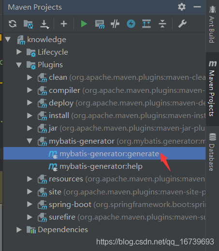
Task: Hide the Maven Projects panel
Action: [197, 7]
